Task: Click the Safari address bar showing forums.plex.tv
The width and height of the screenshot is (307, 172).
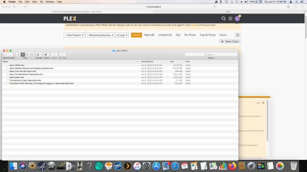Action: click(154, 6)
